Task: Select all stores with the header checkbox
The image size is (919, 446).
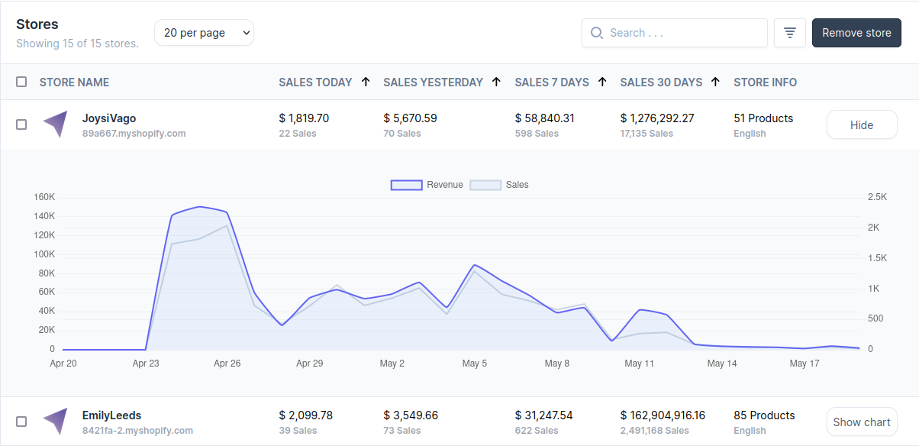Action: click(21, 82)
